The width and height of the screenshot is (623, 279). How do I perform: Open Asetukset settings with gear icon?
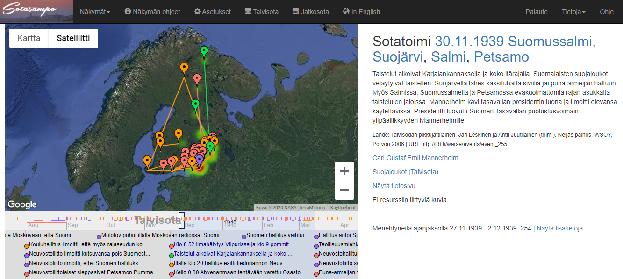[212, 12]
